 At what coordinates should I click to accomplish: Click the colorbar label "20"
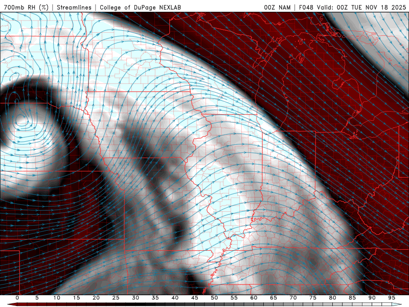click(96, 298)
